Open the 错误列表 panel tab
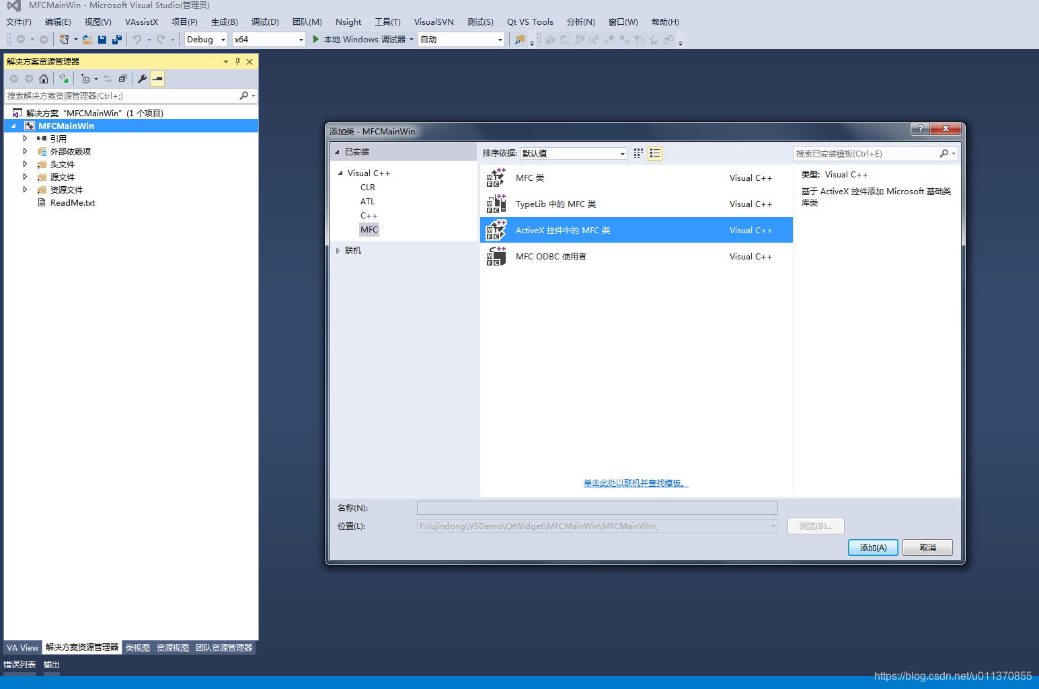Screen dimensions: 1039x689 click(x=20, y=665)
